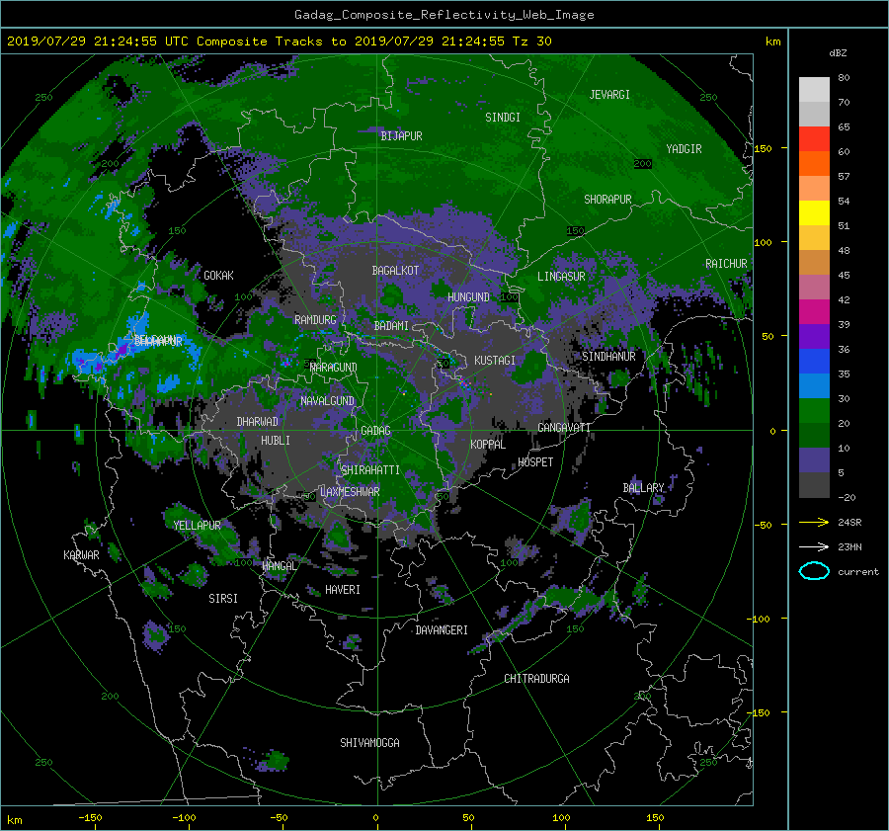Click the SHORAPUR city label
This screenshot has height=831, width=889.
pos(607,200)
